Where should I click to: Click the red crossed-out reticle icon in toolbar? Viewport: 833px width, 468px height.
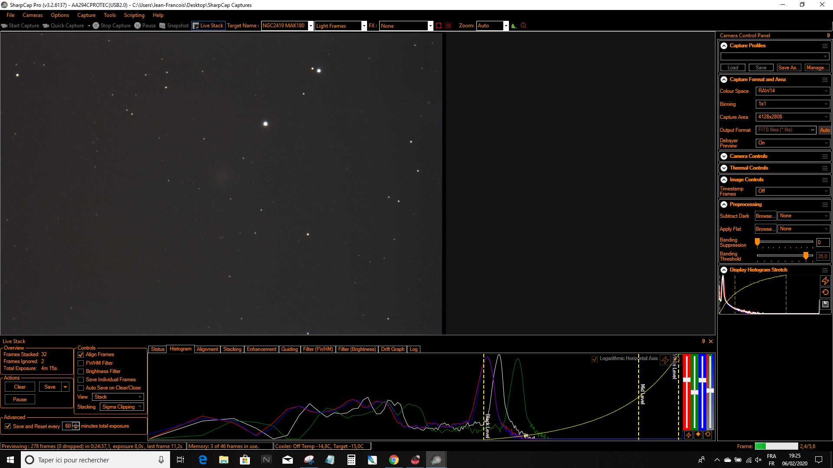[448, 26]
